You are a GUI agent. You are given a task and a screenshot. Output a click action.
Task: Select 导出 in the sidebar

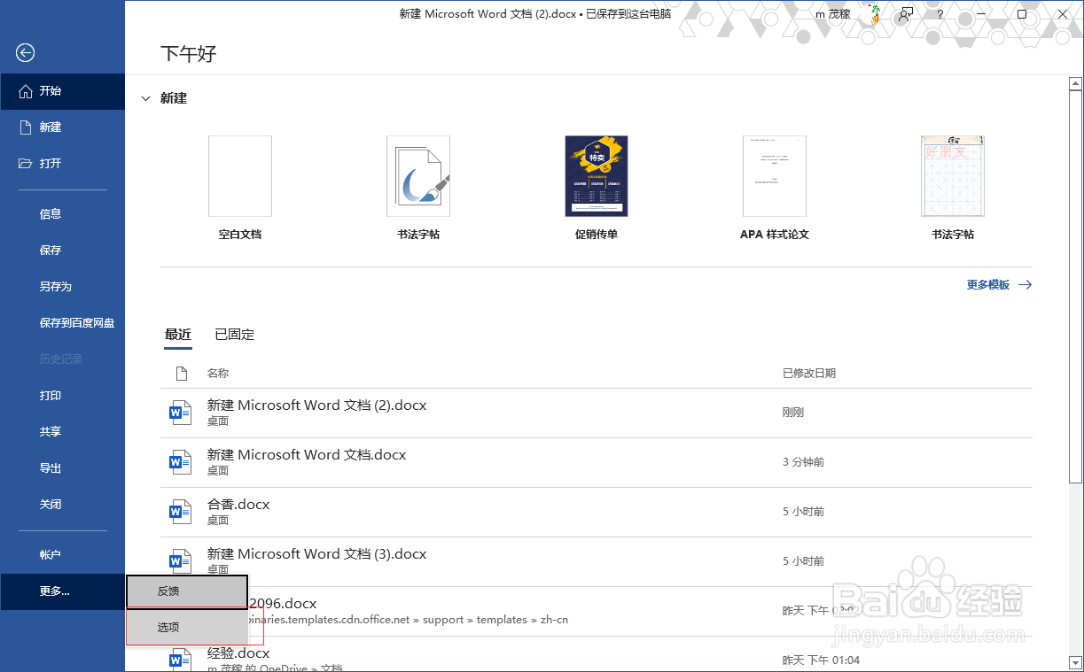[x=51, y=468]
